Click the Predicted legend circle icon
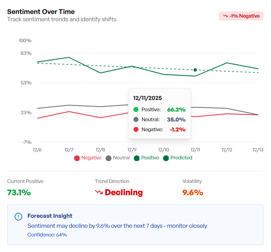The height and width of the screenshot is (252, 271). tap(166, 158)
